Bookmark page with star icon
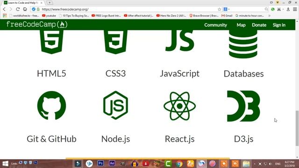This screenshot has height=168, width=299. [x=219, y=9]
